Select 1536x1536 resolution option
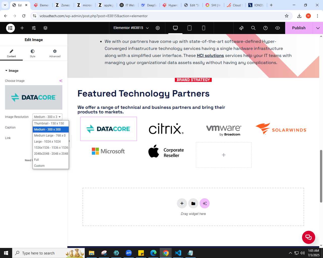Viewport: 323px width, 258px height. [51, 148]
